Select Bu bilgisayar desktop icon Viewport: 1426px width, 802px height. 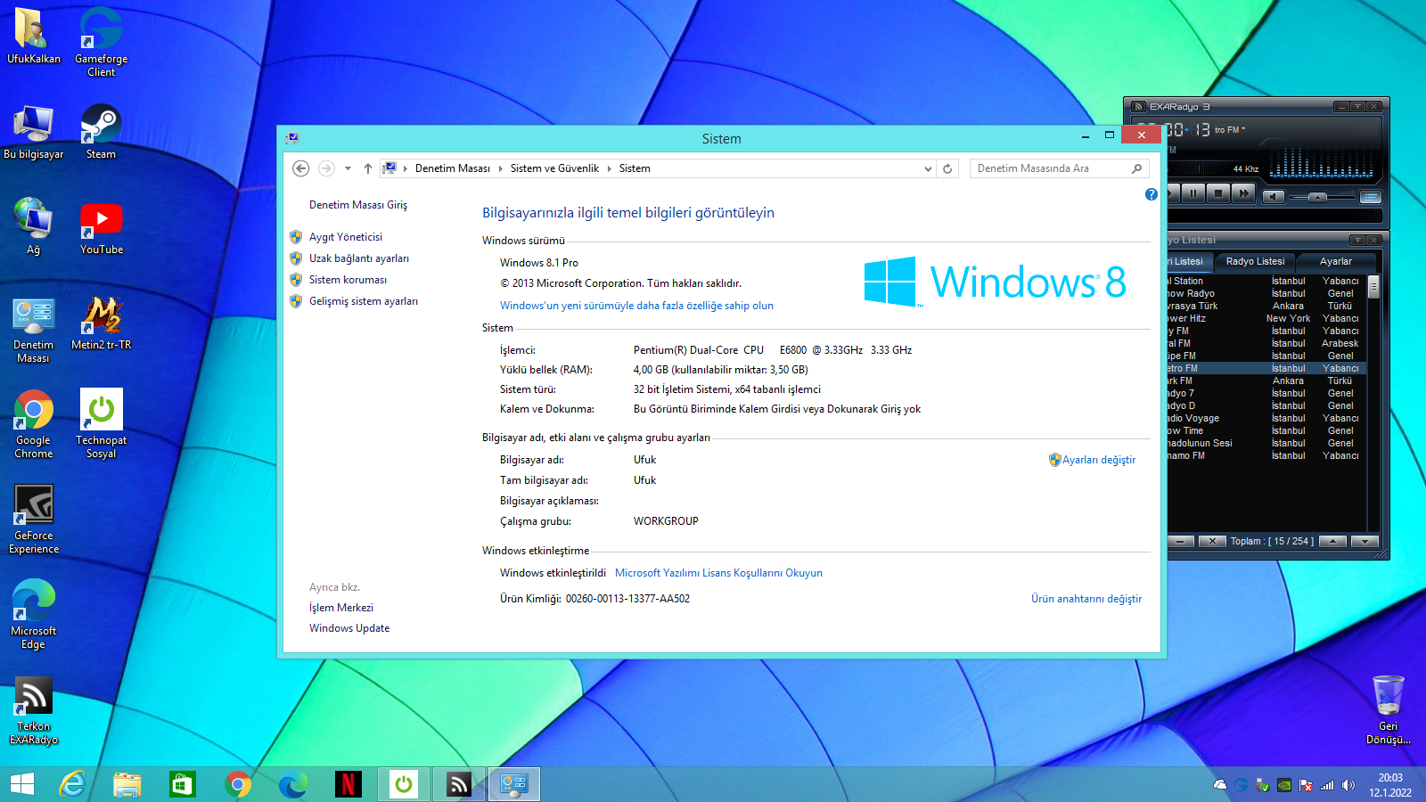(34, 132)
